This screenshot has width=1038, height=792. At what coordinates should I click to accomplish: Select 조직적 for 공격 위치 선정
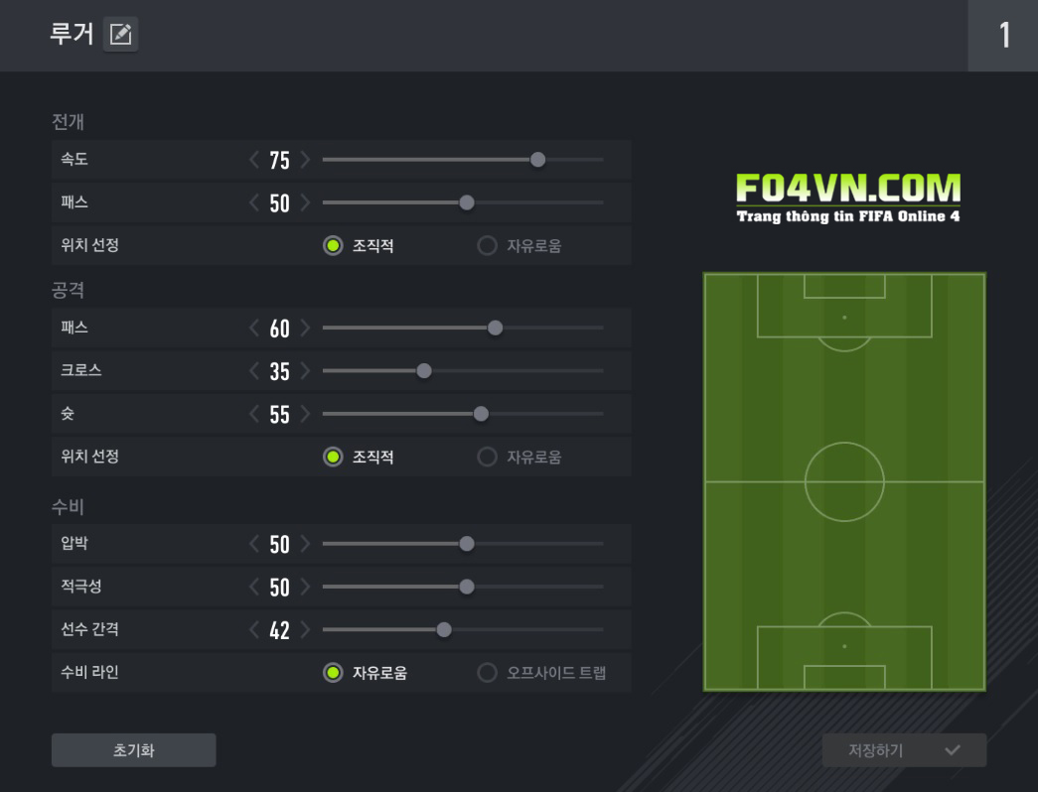tap(333, 457)
